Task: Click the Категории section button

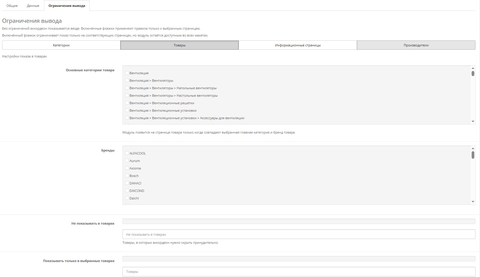Action: [61, 45]
